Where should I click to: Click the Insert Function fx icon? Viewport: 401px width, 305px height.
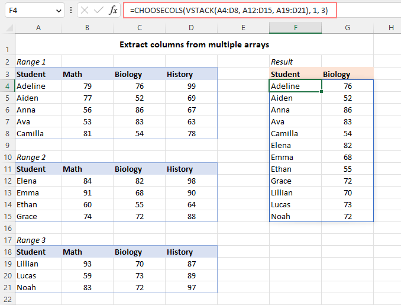pos(113,11)
